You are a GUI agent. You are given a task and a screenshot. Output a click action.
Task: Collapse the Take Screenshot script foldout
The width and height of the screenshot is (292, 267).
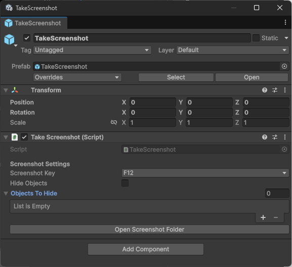pos(6,138)
